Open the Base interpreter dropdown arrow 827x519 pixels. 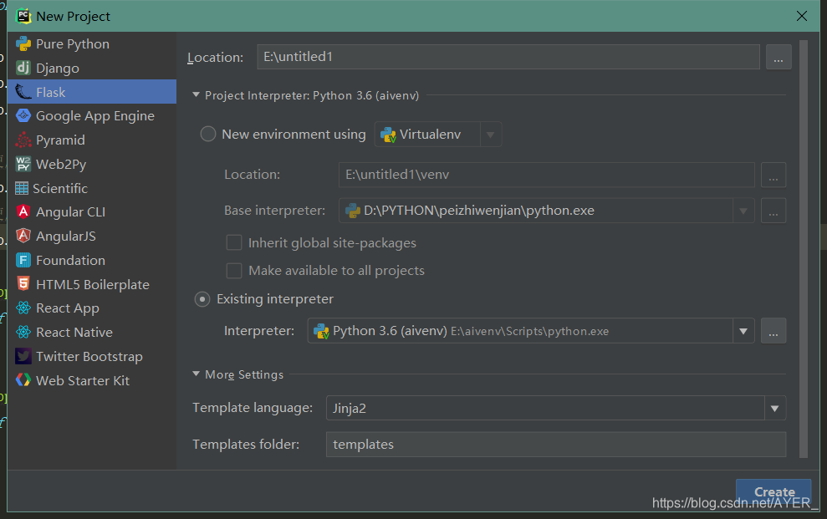(743, 211)
